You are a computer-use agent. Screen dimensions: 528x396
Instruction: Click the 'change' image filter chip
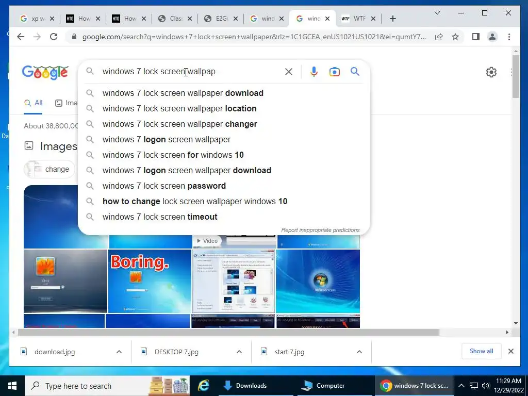[49, 169]
